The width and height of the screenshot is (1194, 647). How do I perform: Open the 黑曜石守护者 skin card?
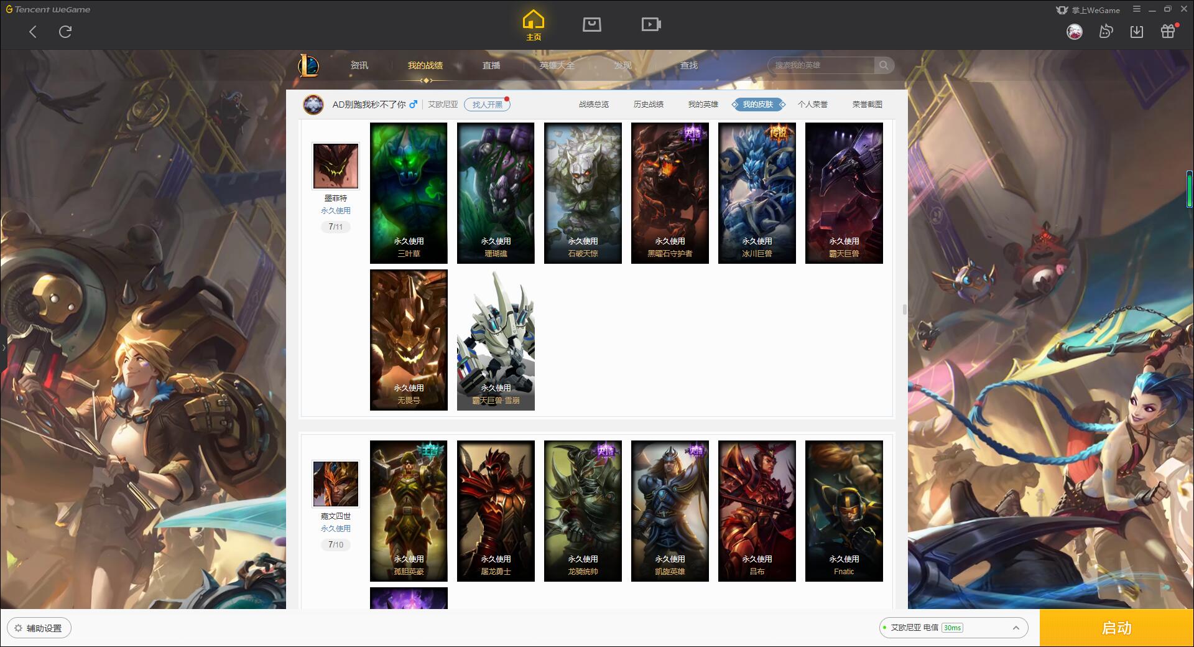click(x=670, y=193)
